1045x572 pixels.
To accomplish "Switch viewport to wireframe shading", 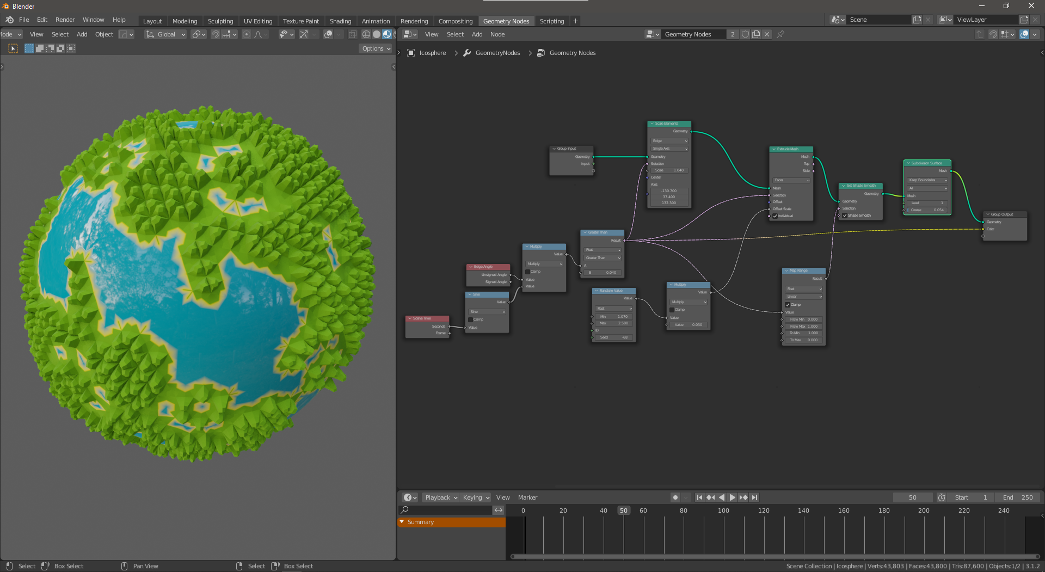I will [x=366, y=34].
